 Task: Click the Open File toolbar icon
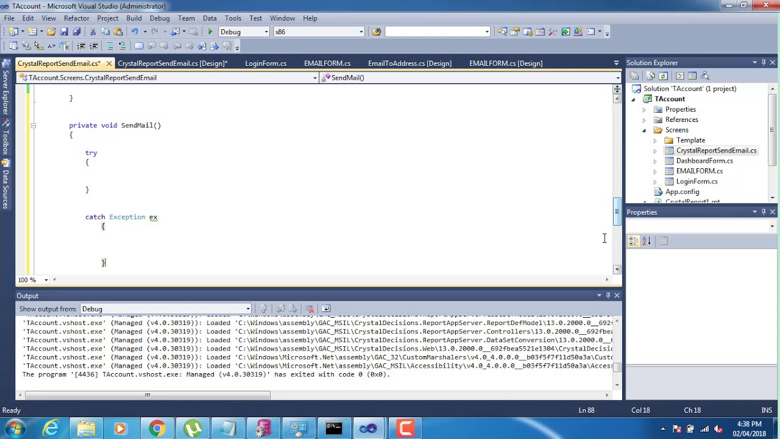click(51, 32)
